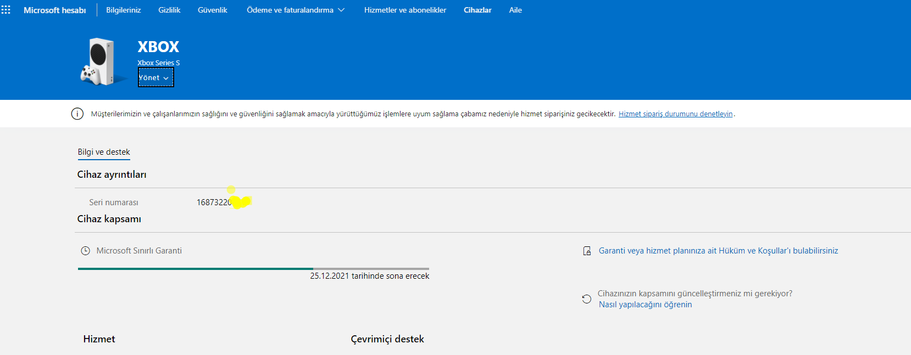
Task: Expand Ödeme ve faturalandırma menu
Action: point(296,10)
